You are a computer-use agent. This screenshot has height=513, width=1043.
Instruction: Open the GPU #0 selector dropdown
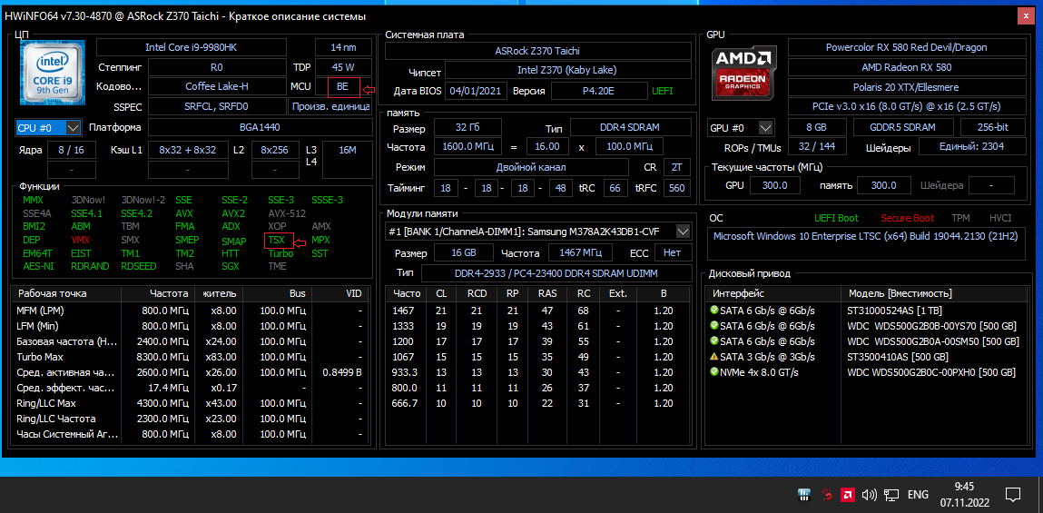[742, 127]
